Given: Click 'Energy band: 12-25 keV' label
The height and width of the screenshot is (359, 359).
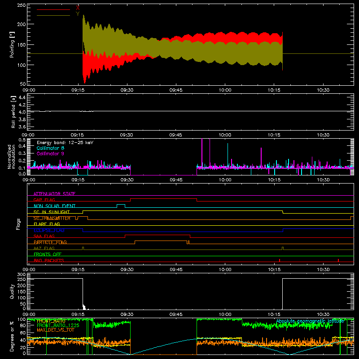Looking at the screenshot, I should point(65,143).
